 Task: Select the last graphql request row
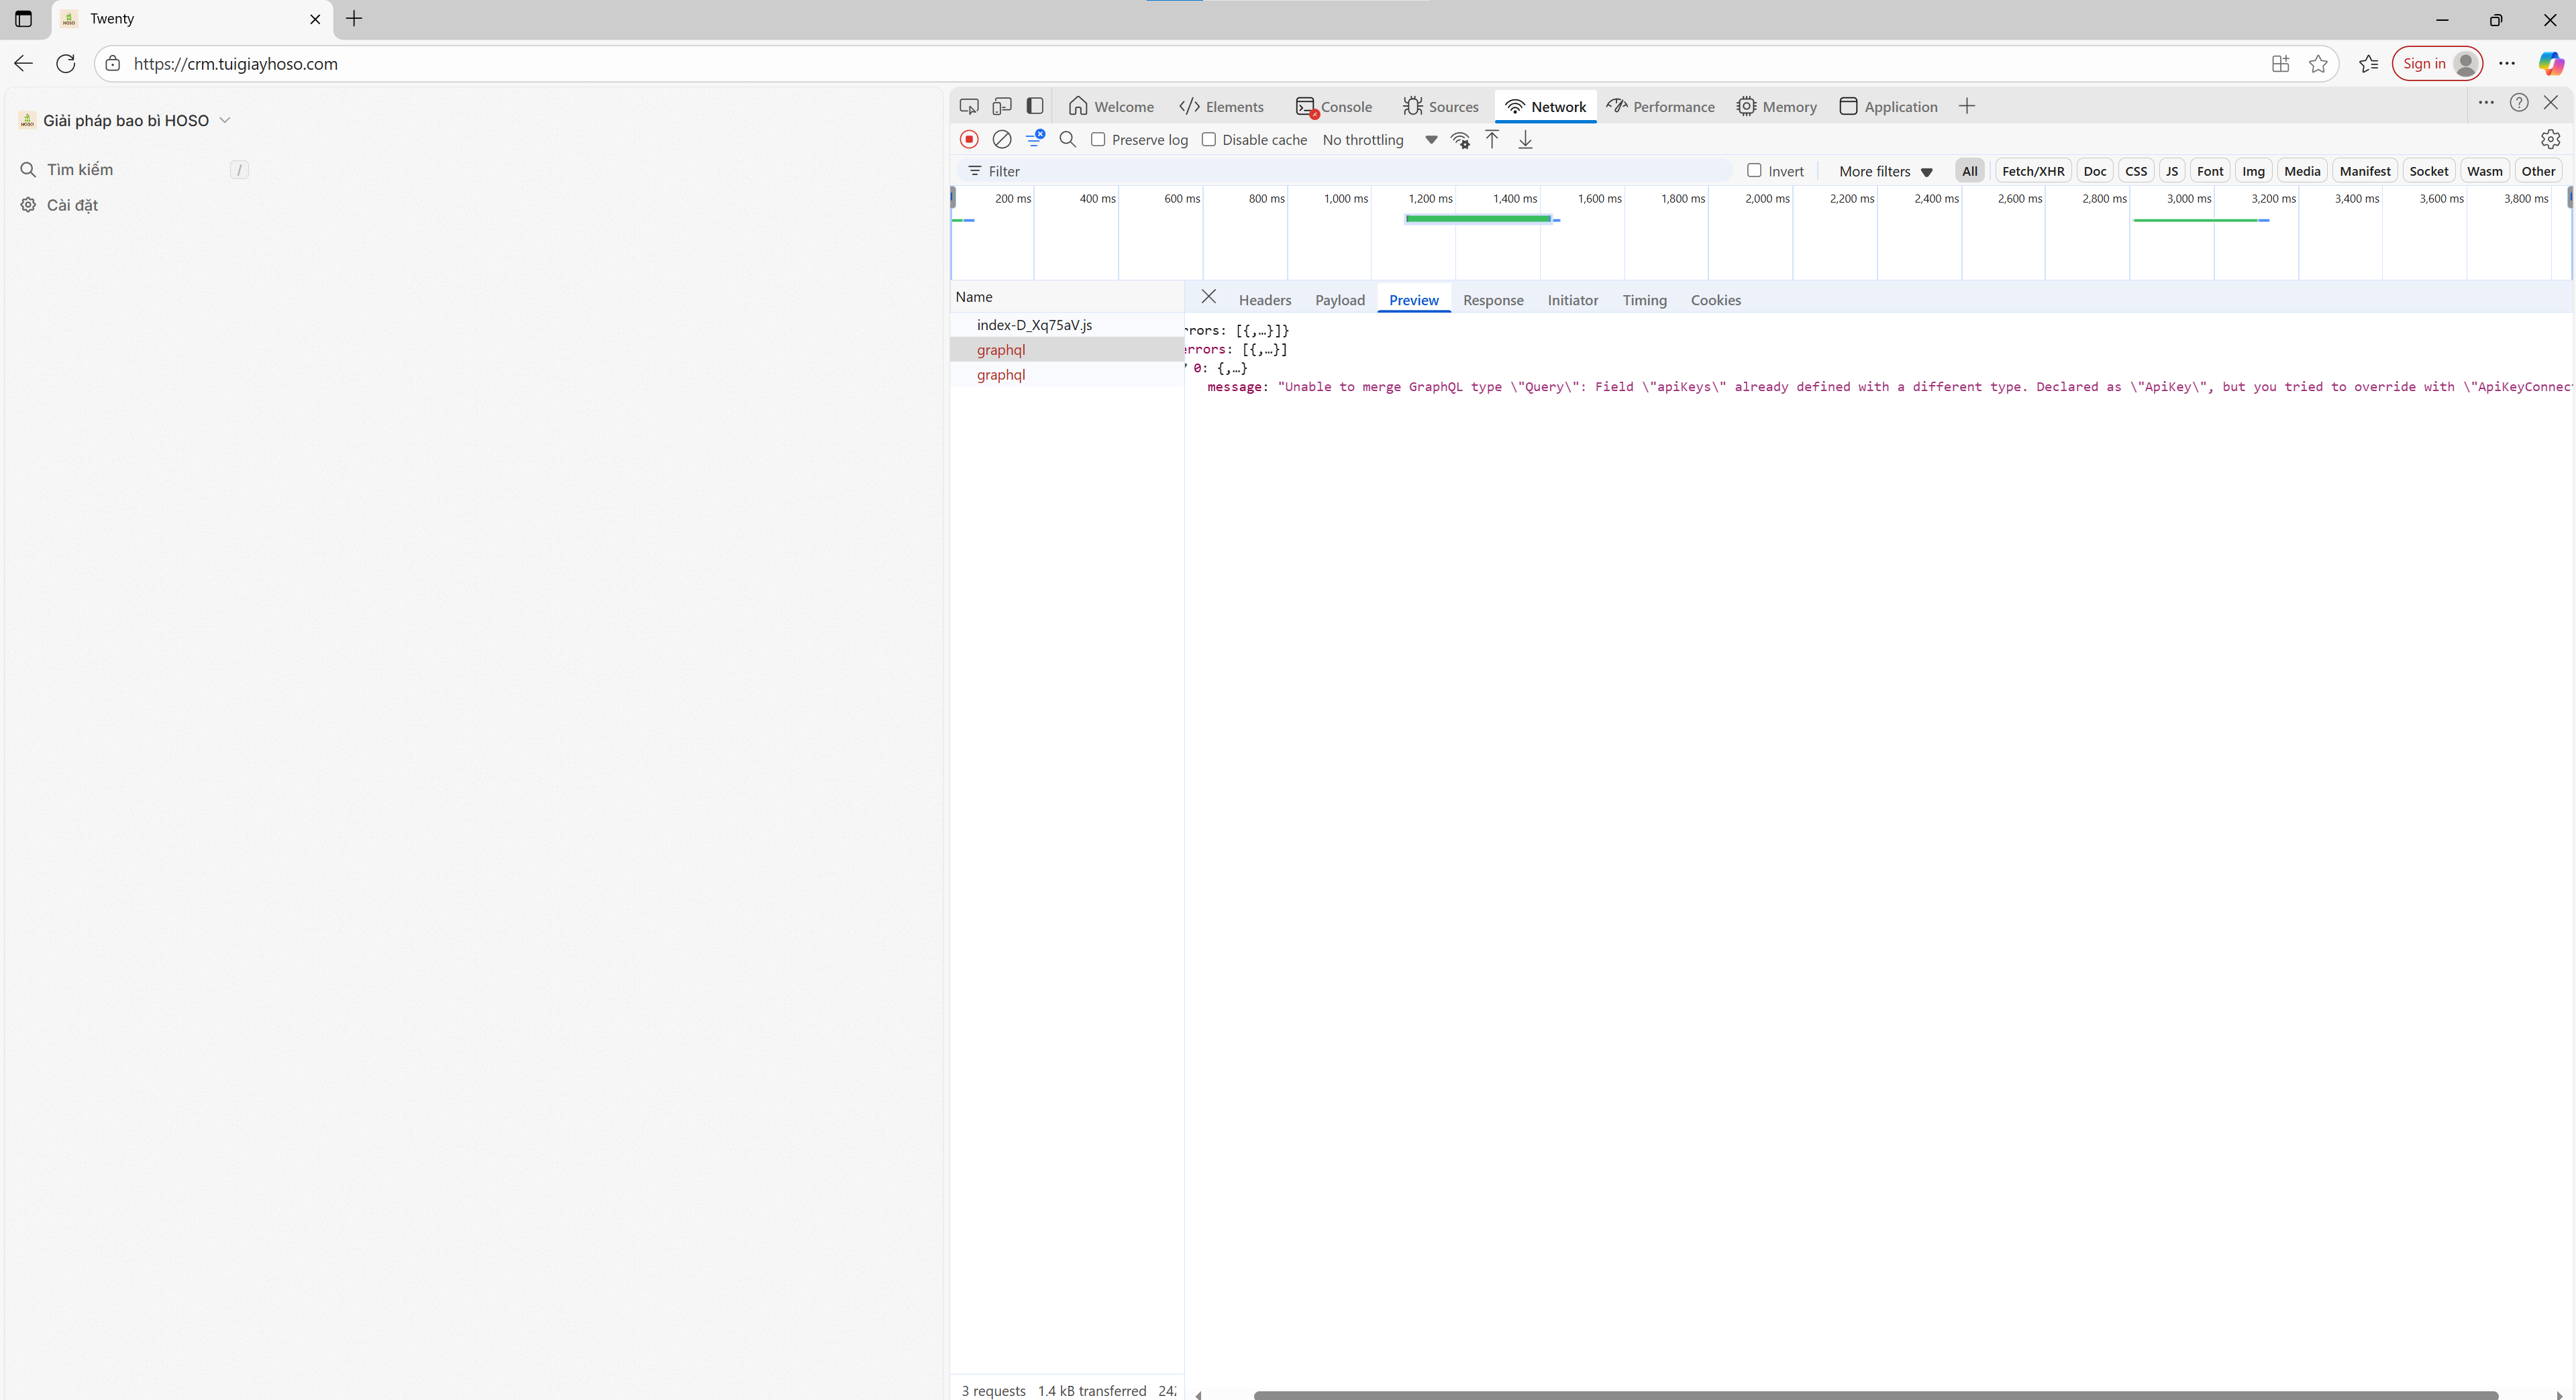click(x=1066, y=375)
